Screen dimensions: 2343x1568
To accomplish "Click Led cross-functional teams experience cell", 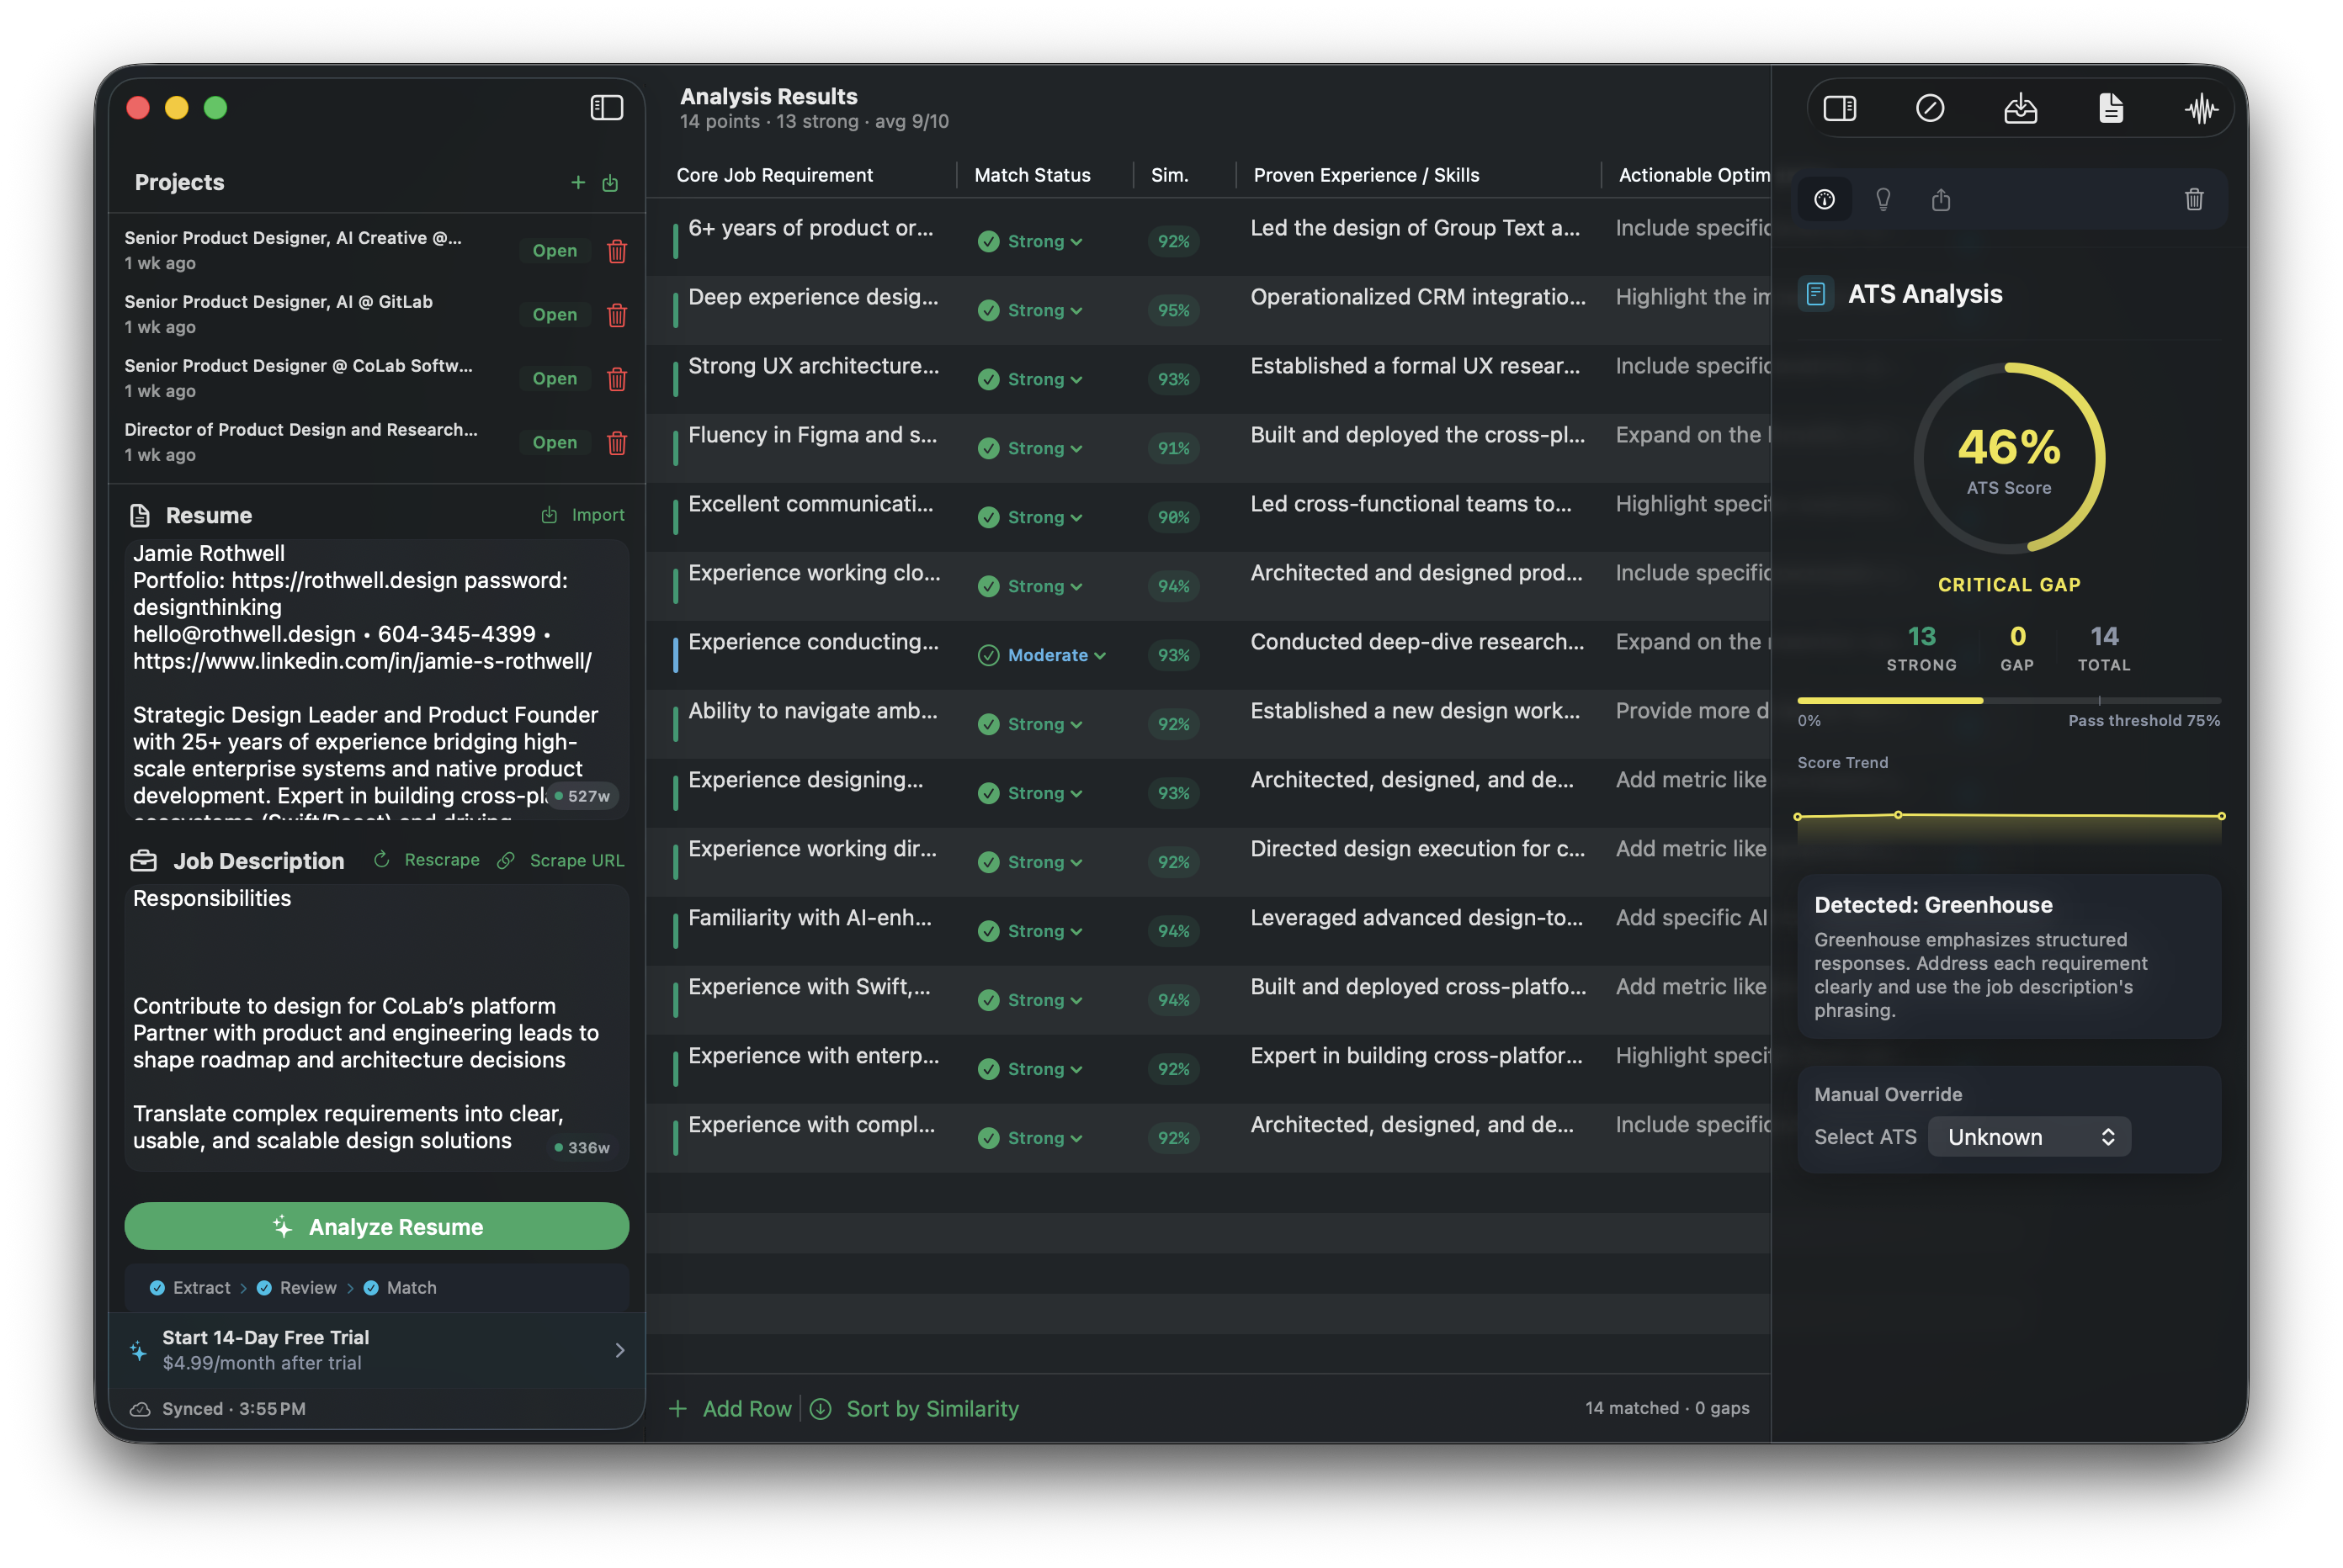I will pos(1411,504).
